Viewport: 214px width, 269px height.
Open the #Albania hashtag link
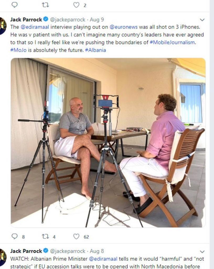95,50
